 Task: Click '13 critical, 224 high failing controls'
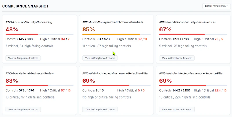[x=185, y=97]
